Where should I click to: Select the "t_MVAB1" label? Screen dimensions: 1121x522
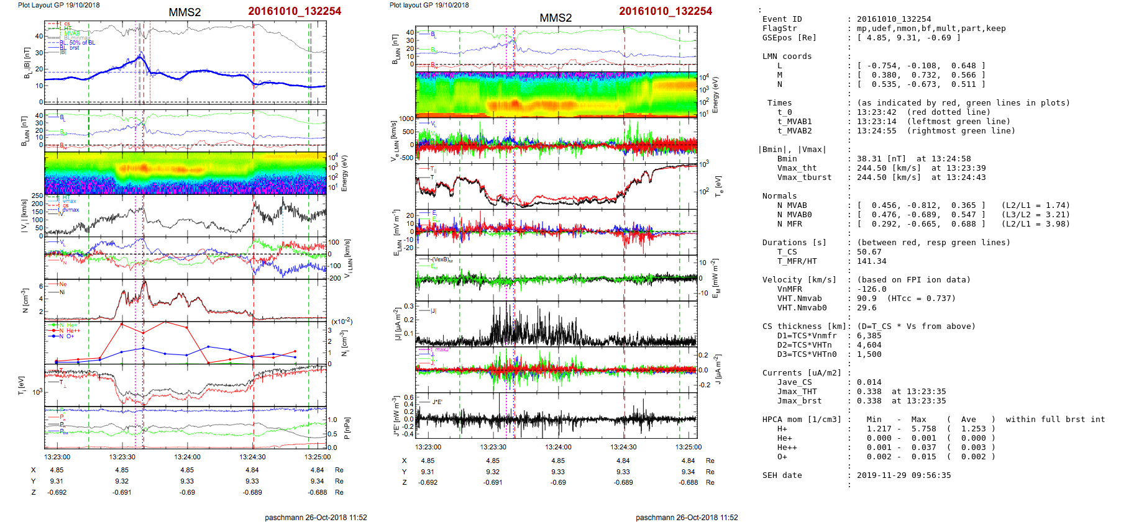(794, 122)
